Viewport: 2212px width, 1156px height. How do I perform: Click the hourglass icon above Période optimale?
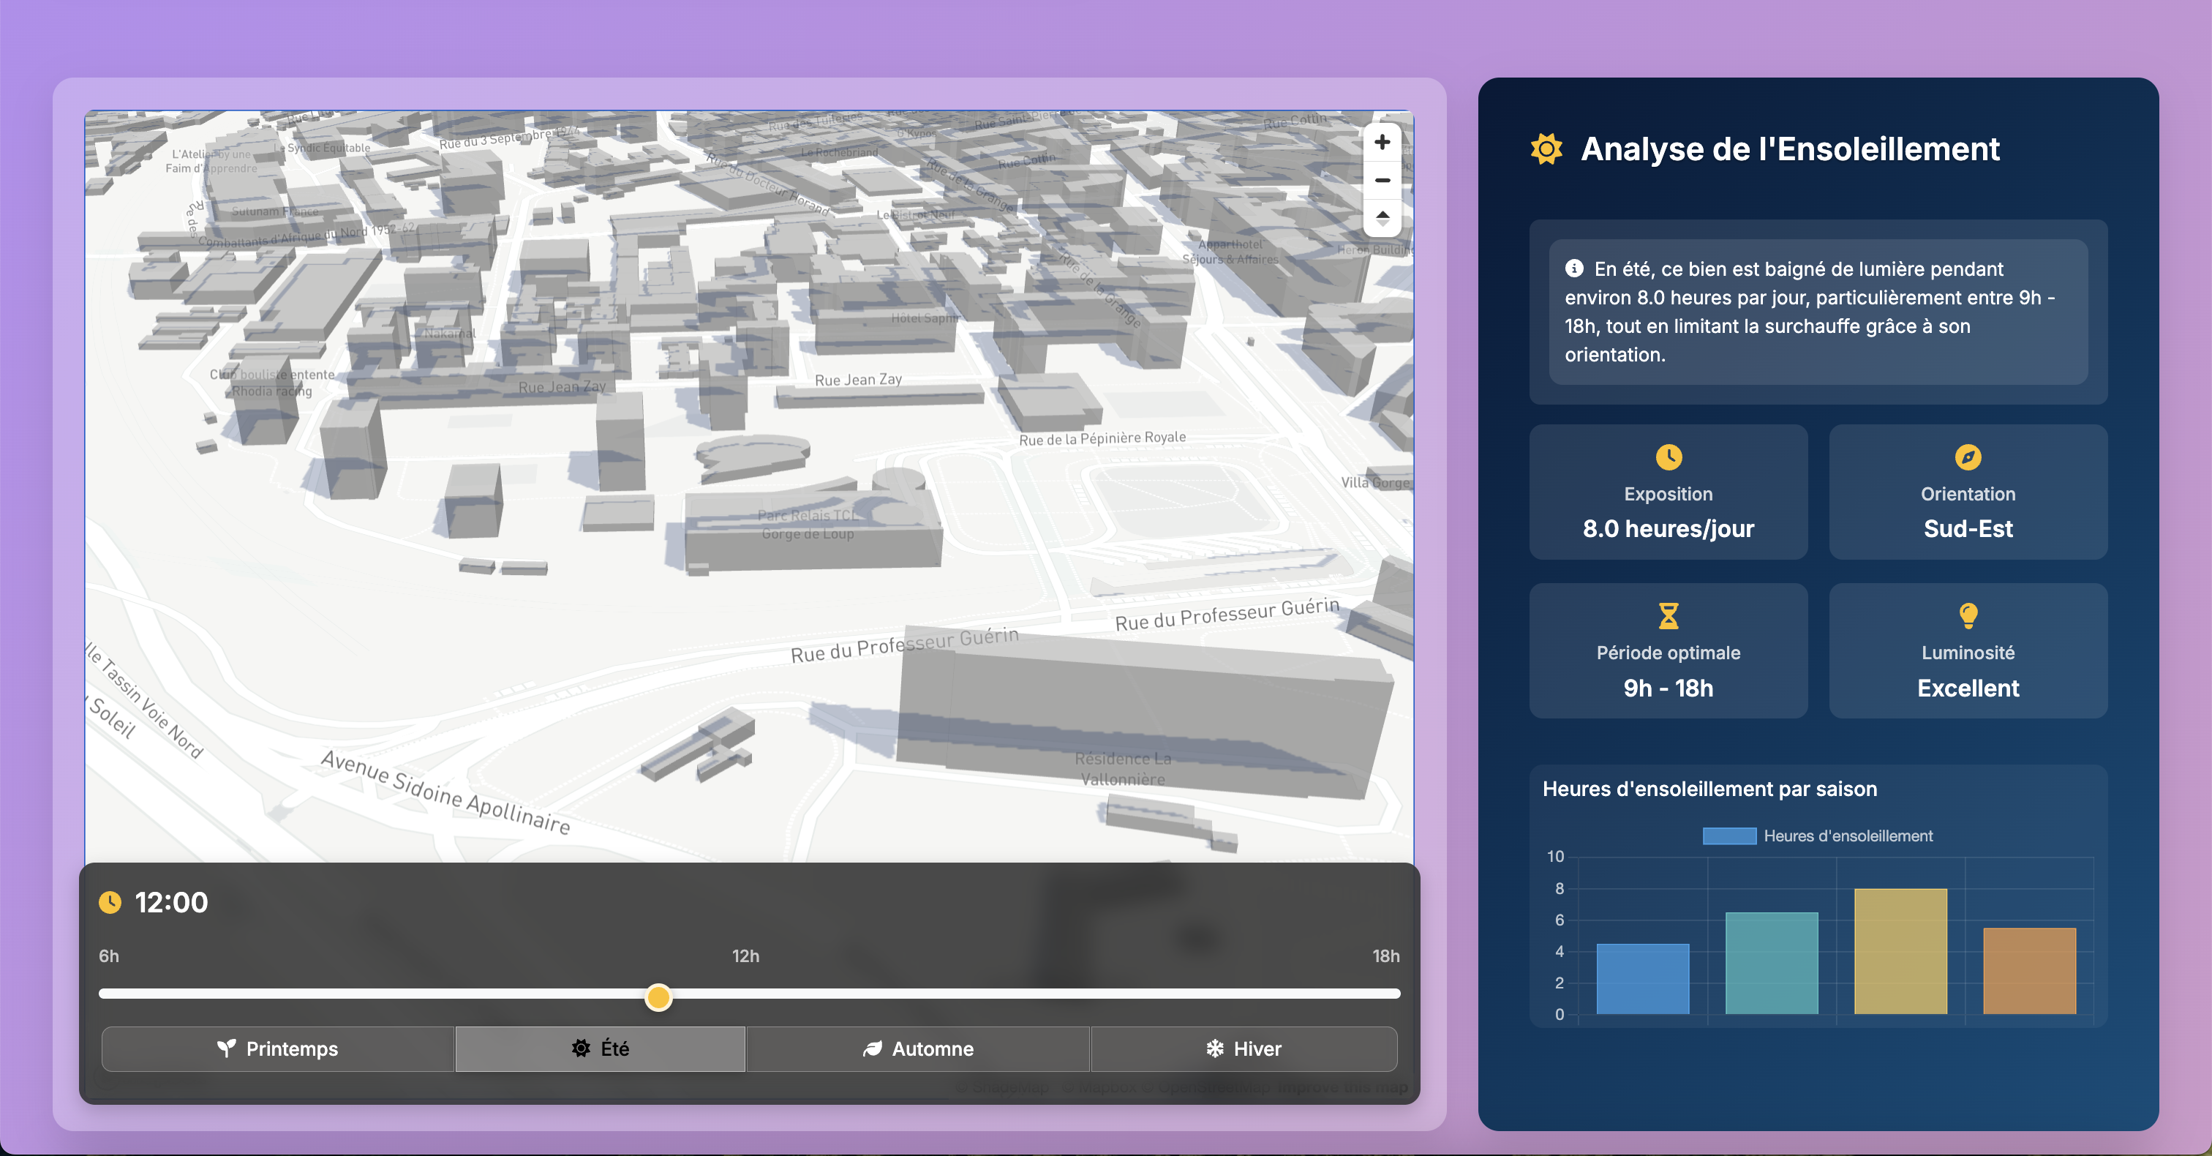pos(1668,616)
